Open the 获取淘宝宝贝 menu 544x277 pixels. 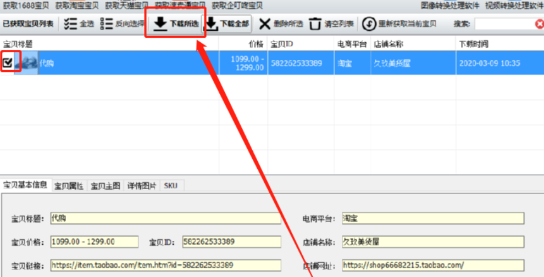[x=77, y=5]
